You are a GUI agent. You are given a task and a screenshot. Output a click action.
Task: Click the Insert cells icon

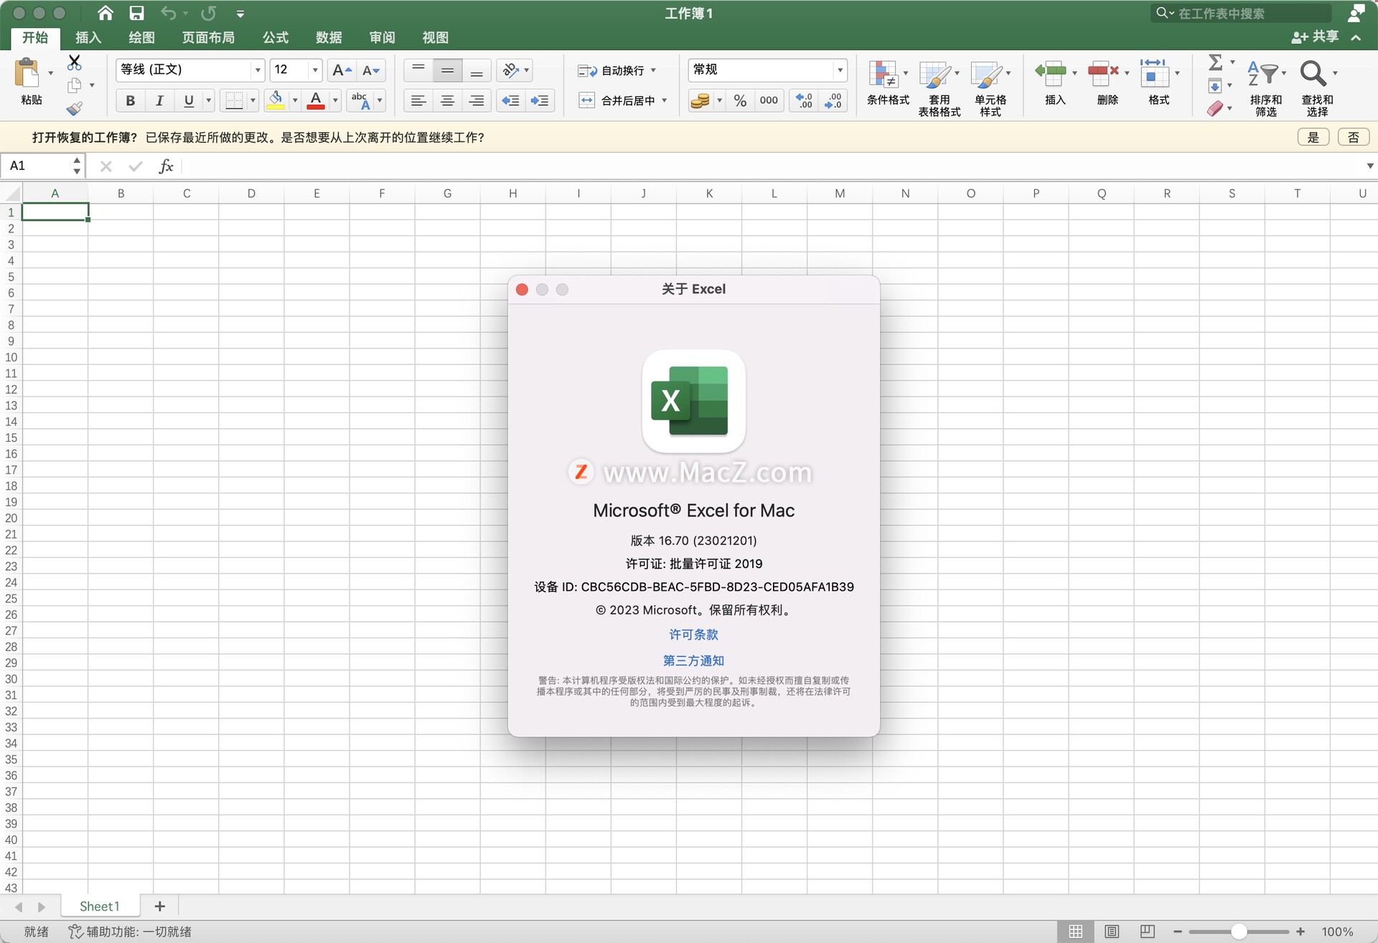pyautogui.click(x=1050, y=72)
